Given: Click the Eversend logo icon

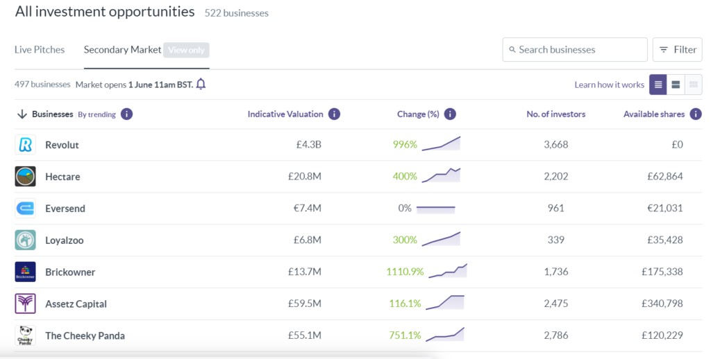Looking at the screenshot, I should [26, 208].
